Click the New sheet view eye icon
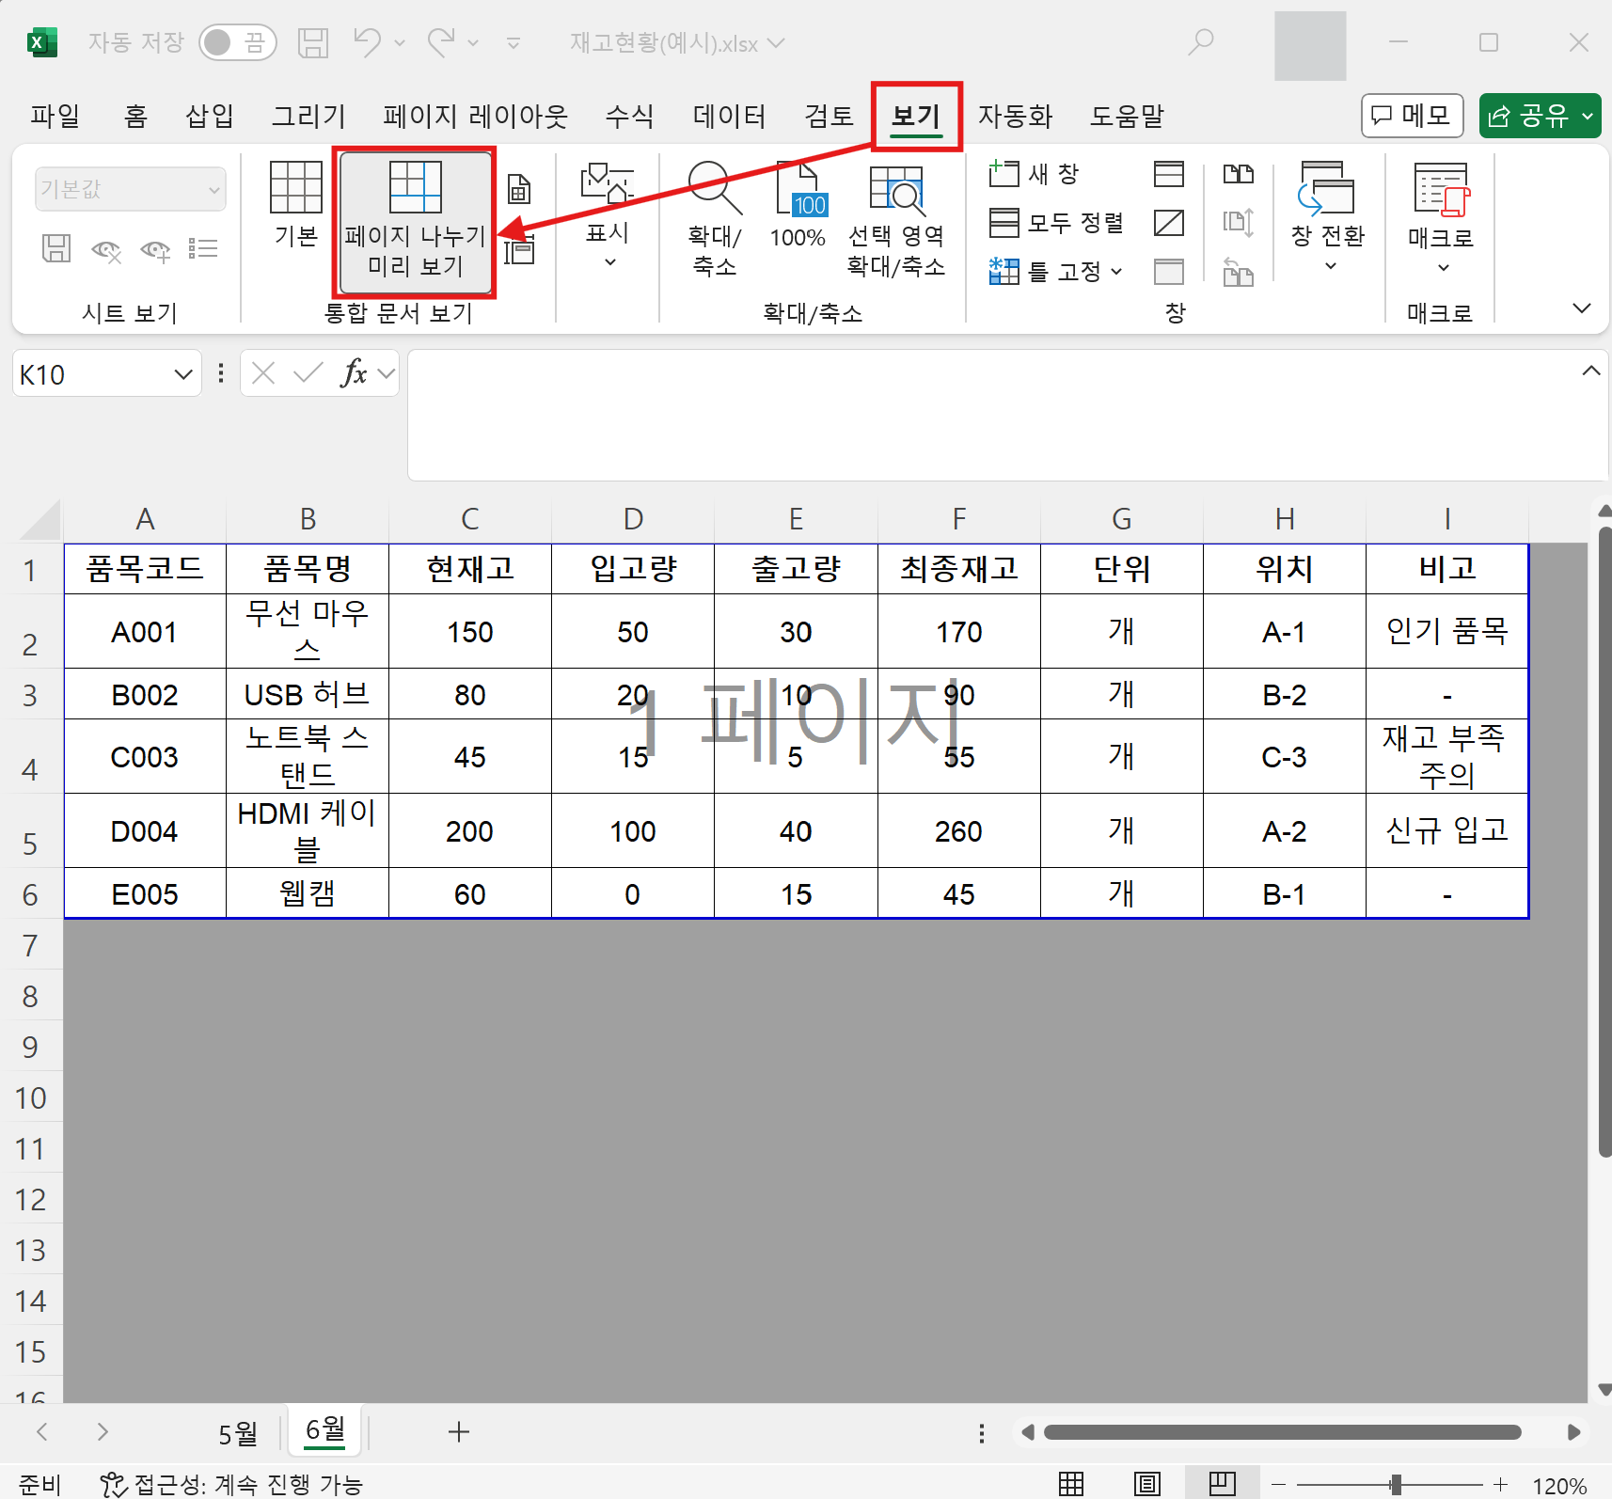Image resolution: width=1612 pixels, height=1499 pixels. click(x=155, y=249)
